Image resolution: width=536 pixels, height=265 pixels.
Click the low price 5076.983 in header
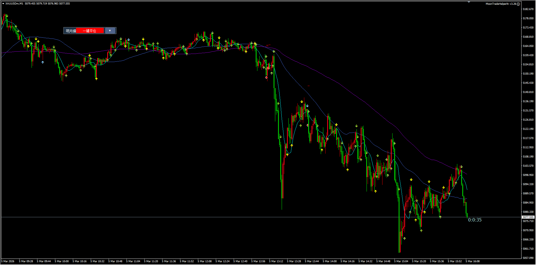(x=53, y=4)
